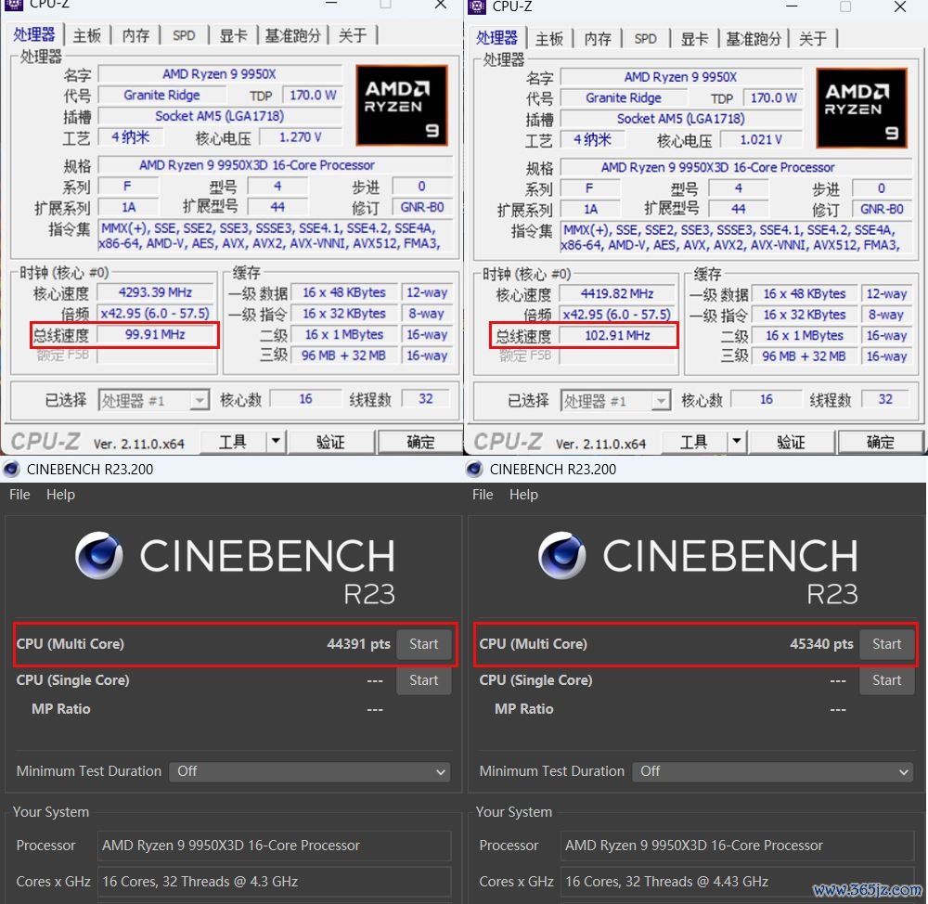Select 处理器 tab in right CPU-Z window

[496, 38]
